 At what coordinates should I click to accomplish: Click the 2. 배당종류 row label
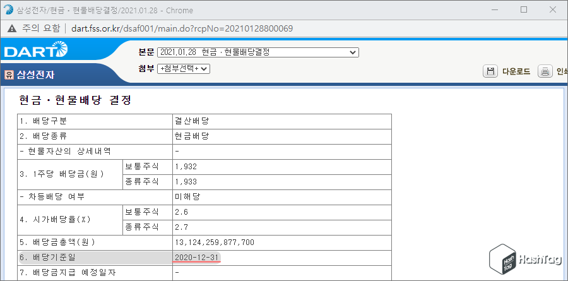pos(44,136)
